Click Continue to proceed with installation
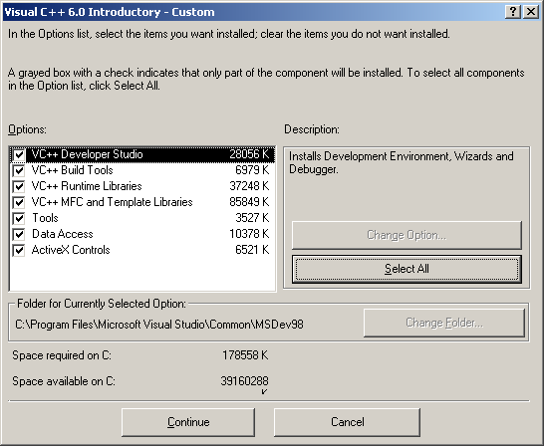 [x=188, y=422]
